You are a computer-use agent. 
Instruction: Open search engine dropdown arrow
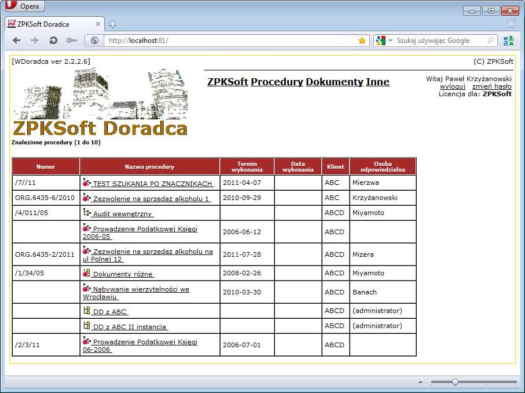(390, 41)
